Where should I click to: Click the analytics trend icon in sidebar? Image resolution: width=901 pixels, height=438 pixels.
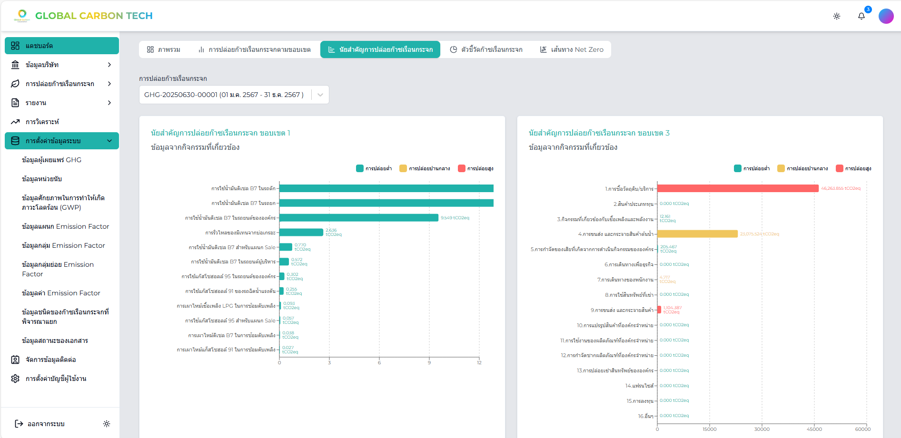(x=15, y=122)
